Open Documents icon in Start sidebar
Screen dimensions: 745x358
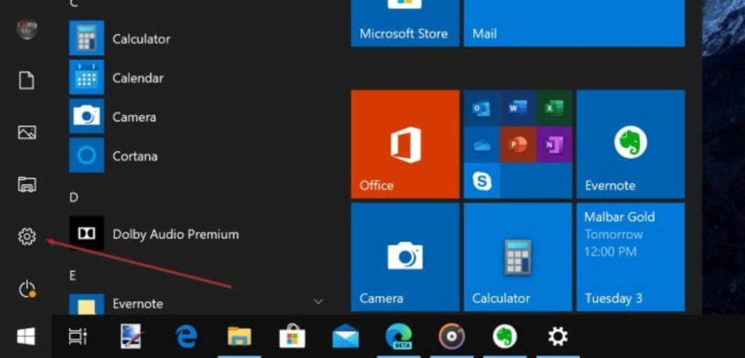point(27,81)
